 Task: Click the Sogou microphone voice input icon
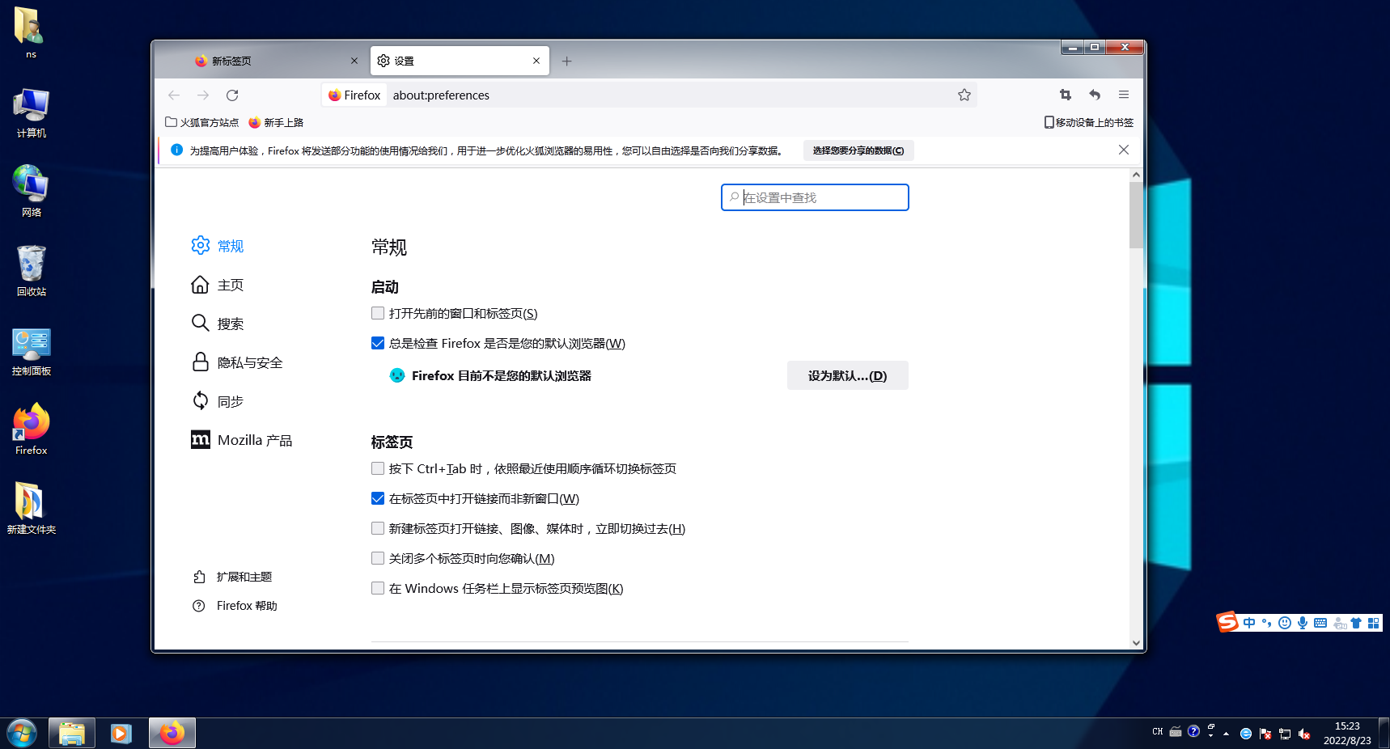1303,623
